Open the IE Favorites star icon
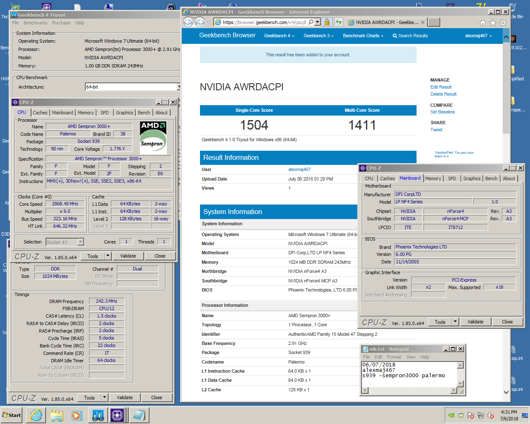This screenshot has height=424, width=530. [493, 23]
